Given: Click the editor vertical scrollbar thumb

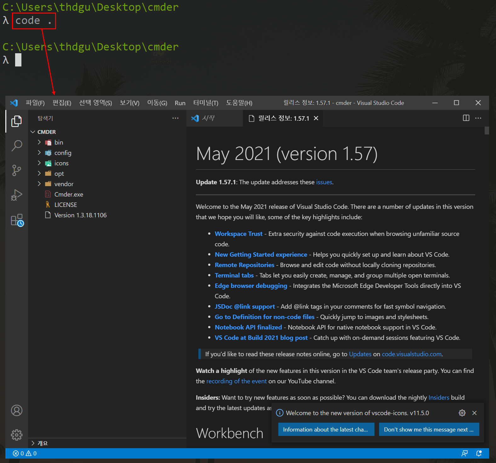Looking at the screenshot, I should click(x=487, y=131).
